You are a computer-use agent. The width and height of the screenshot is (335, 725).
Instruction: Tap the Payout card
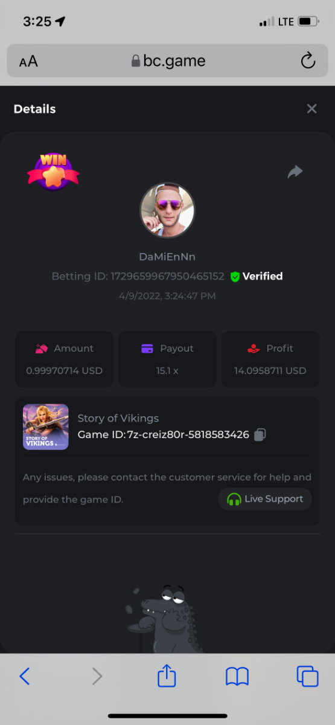[167, 359]
